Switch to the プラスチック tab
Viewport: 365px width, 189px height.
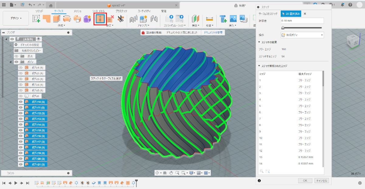tap(121, 11)
